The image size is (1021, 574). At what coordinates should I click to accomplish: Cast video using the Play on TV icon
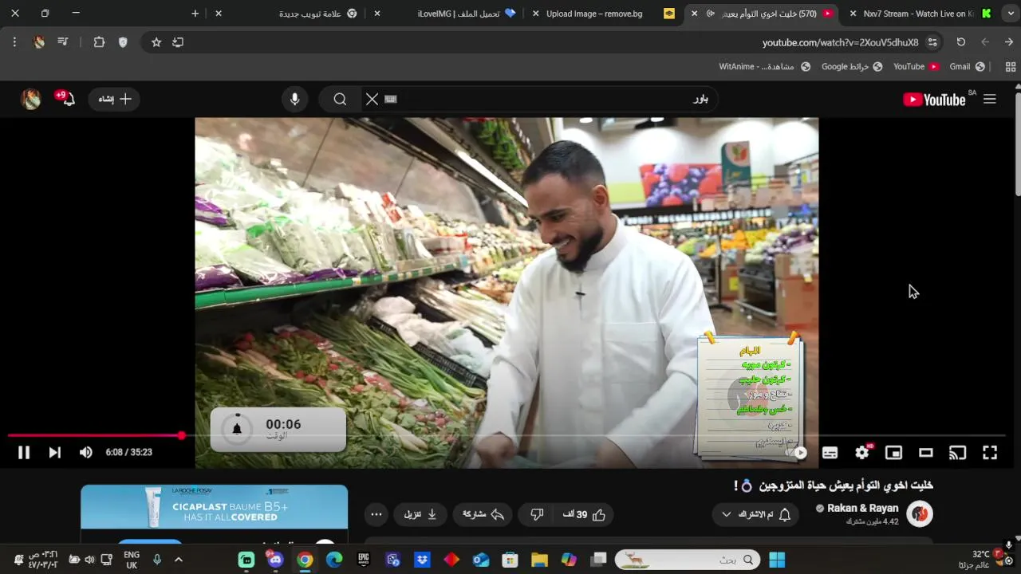coord(957,453)
